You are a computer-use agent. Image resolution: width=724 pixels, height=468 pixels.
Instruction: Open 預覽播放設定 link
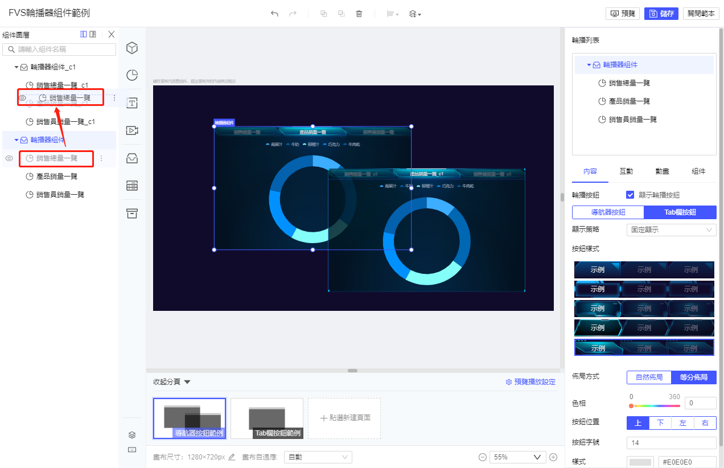coord(530,382)
